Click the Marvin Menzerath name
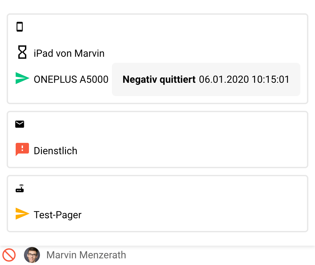The height and width of the screenshot is (265, 315). (x=86, y=255)
